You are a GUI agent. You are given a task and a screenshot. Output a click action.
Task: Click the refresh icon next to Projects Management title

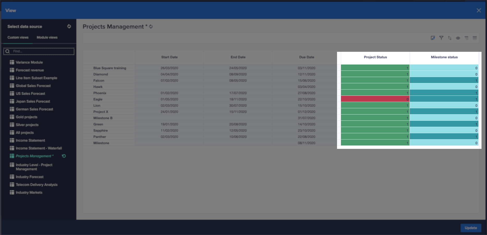pos(151,27)
